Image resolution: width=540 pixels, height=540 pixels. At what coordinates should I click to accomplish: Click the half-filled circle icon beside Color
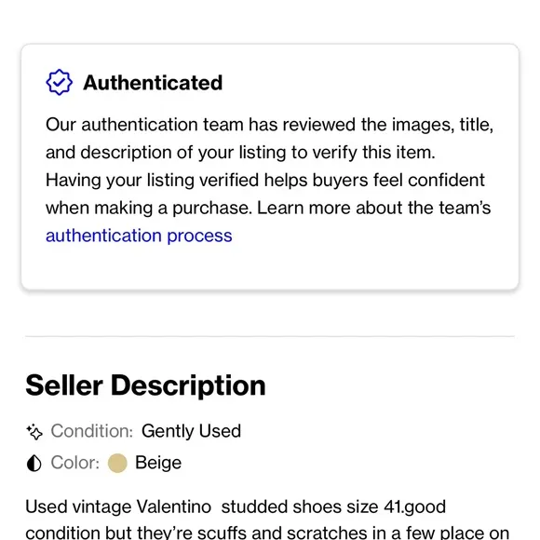[34, 463]
